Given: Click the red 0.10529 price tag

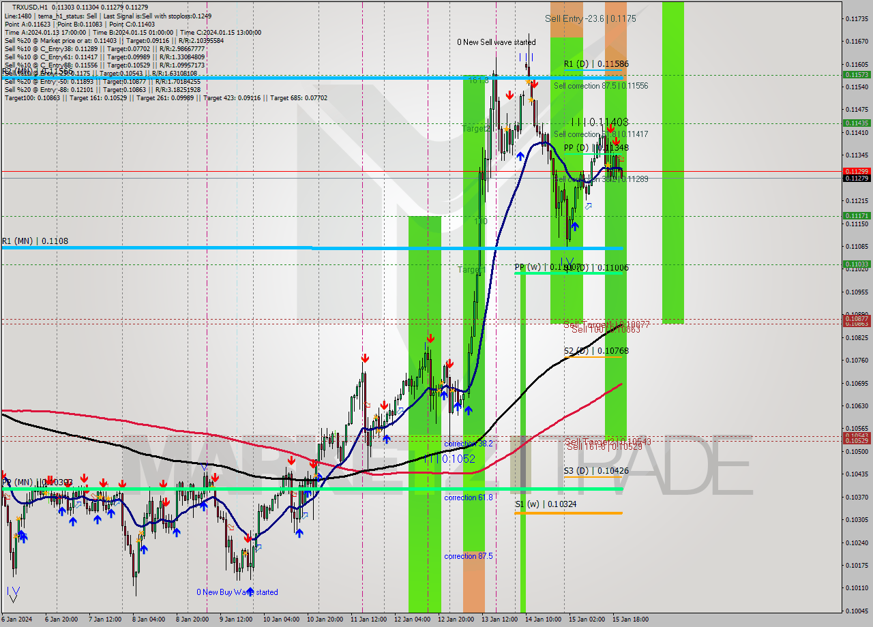Looking at the screenshot, I should [856, 441].
